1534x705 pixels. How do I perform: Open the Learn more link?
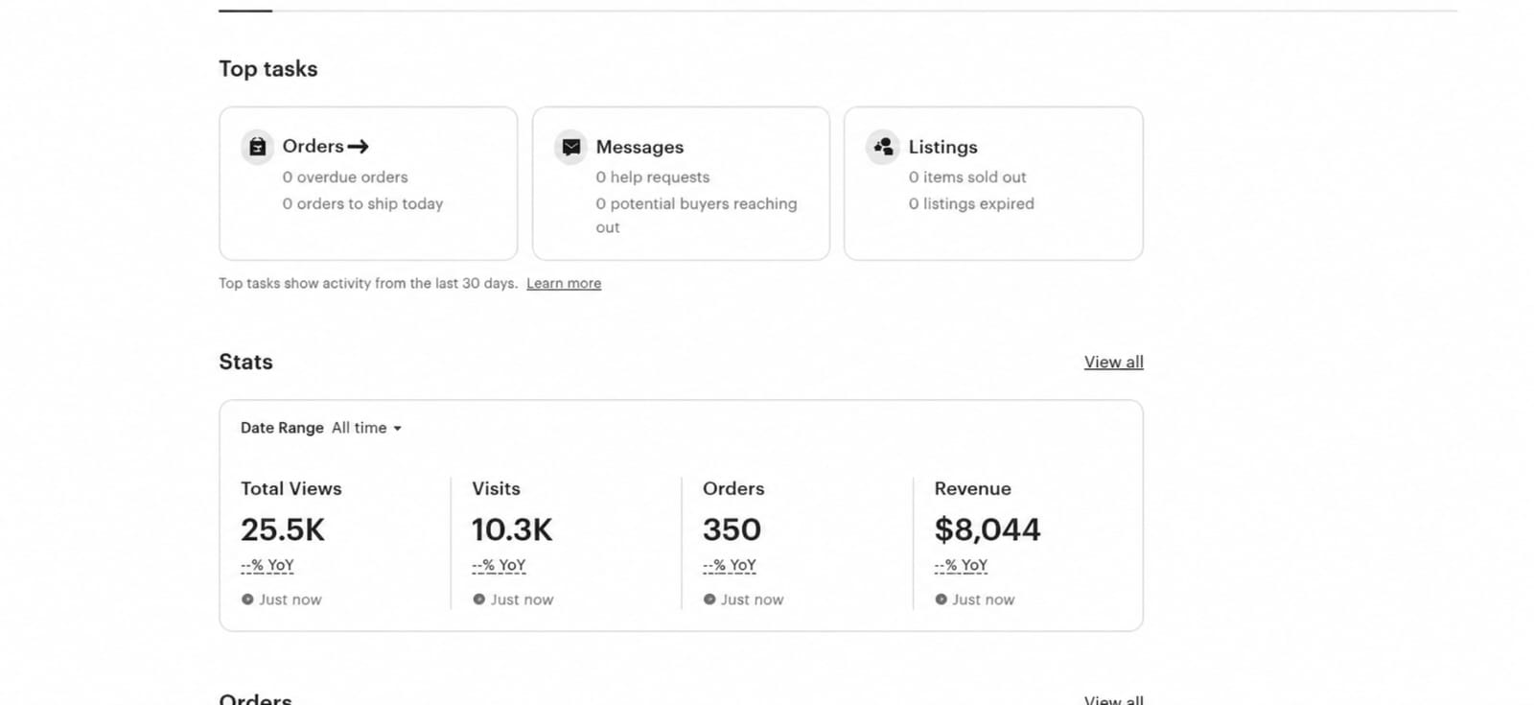pos(564,283)
